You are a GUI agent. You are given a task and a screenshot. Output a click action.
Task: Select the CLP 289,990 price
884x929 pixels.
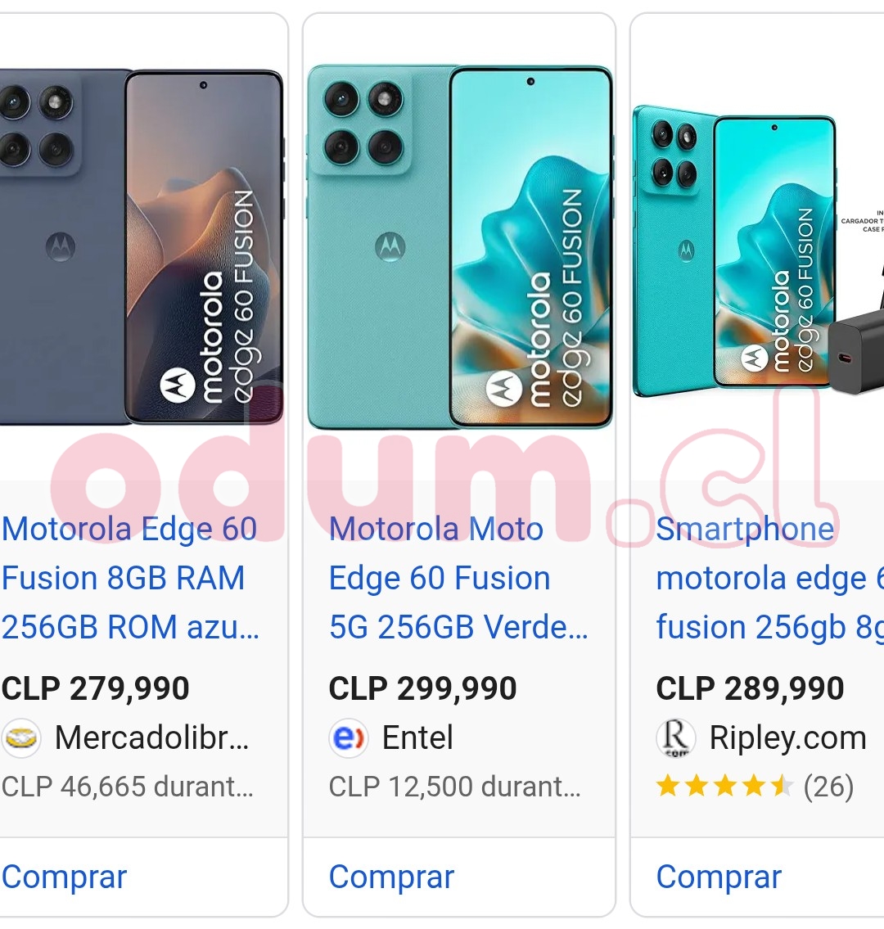[x=750, y=688]
